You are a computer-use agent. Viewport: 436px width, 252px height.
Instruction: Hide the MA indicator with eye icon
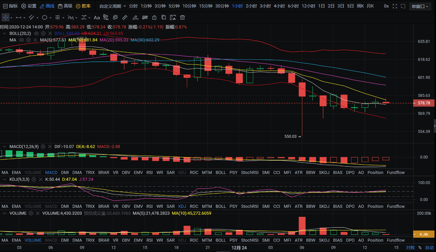tap(21, 40)
